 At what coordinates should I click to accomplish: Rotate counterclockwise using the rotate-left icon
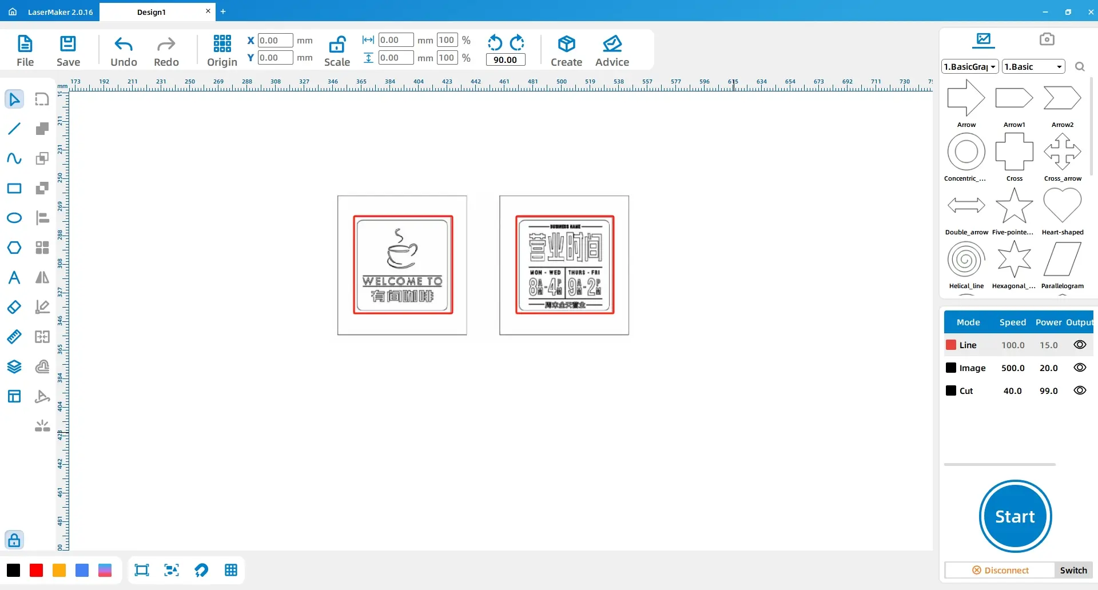coord(495,43)
